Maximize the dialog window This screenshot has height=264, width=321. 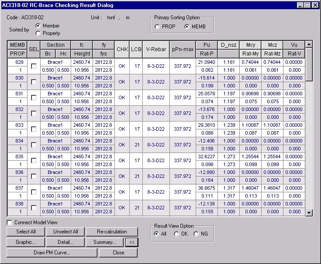point(307,5)
